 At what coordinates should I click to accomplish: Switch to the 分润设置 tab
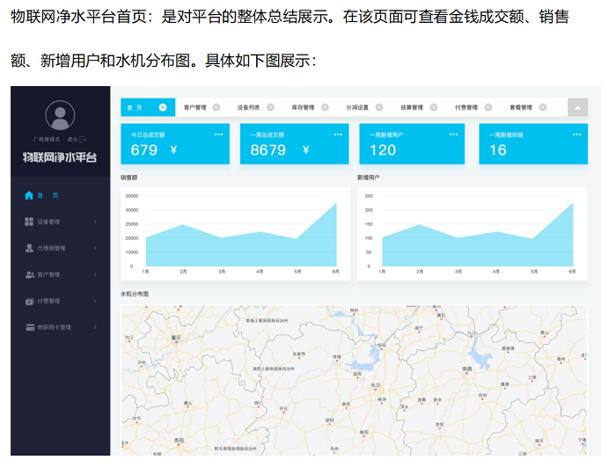pos(357,107)
